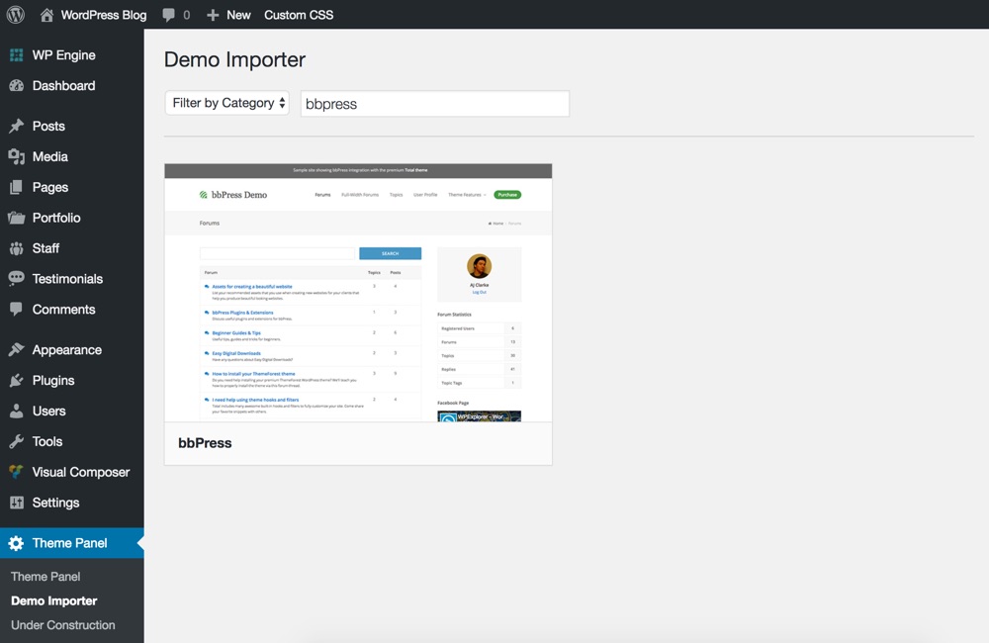Image resolution: width=989 pixels, height=643 pixels.
Task: Click the Demo Importer page heading
Action: [x=234, y=59]
